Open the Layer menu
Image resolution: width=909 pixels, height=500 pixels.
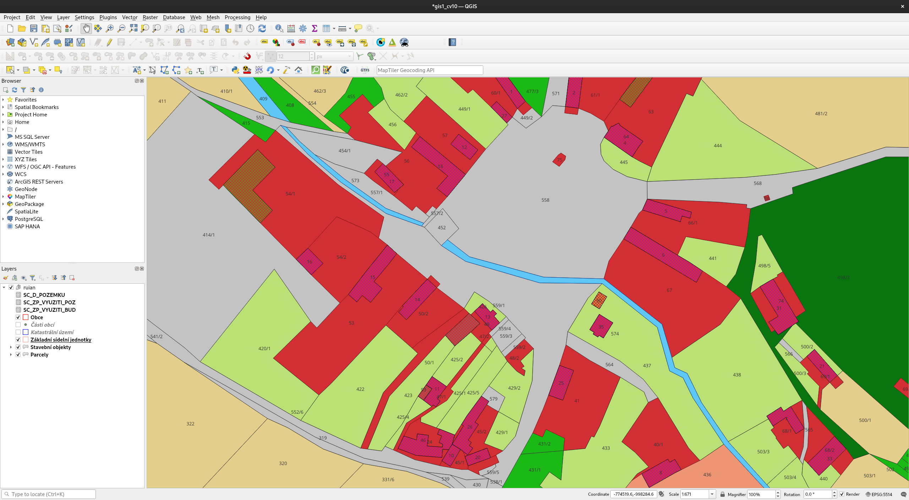click(x=63, y=17)
